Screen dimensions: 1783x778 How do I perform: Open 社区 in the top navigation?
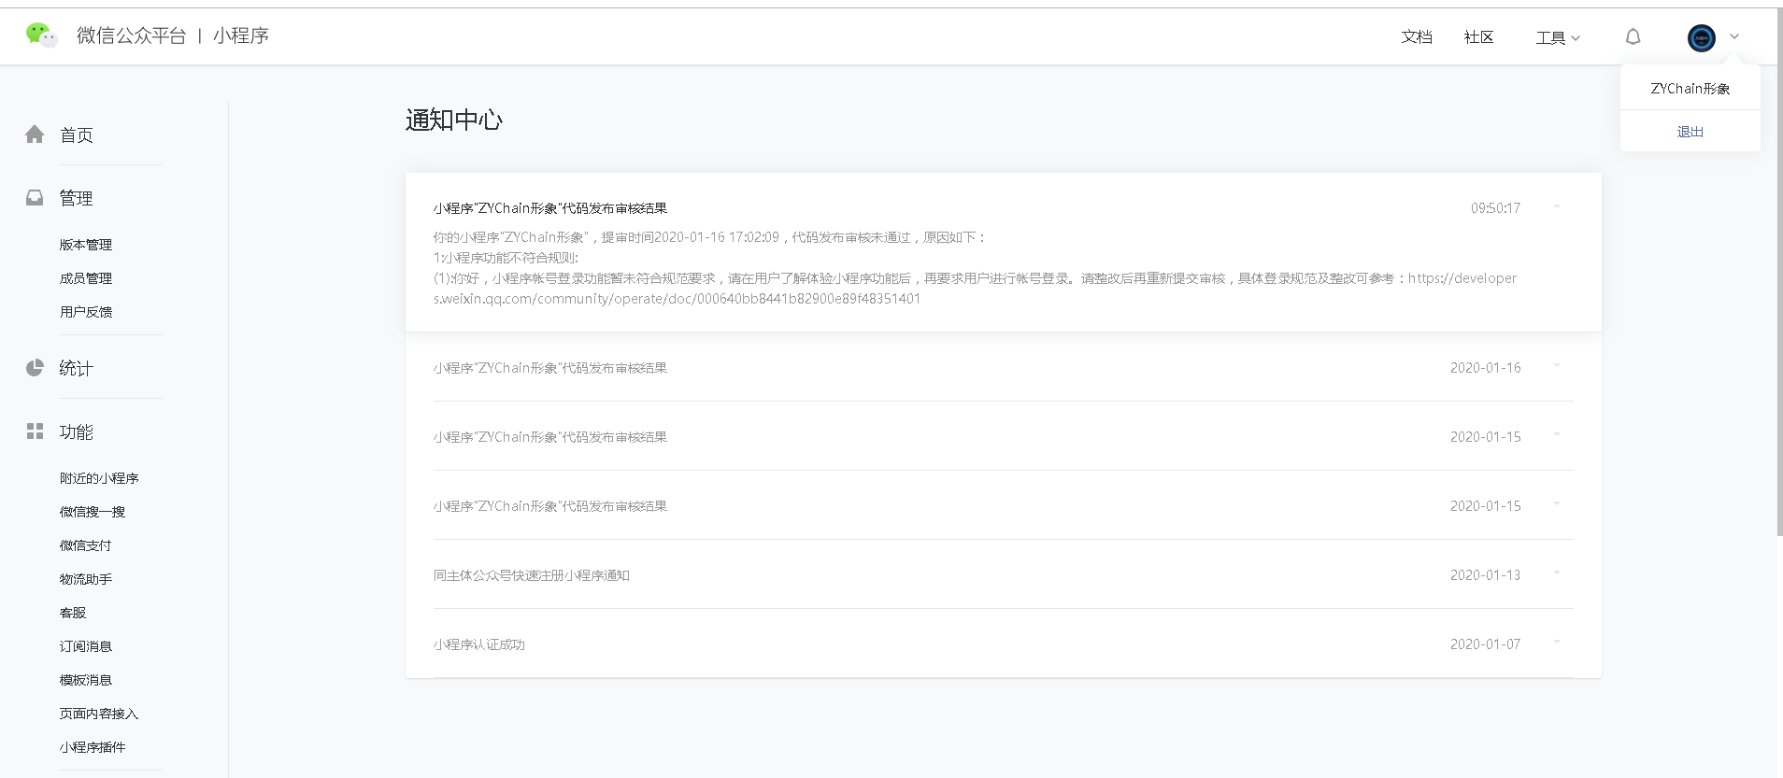(x=1478, y=37)
